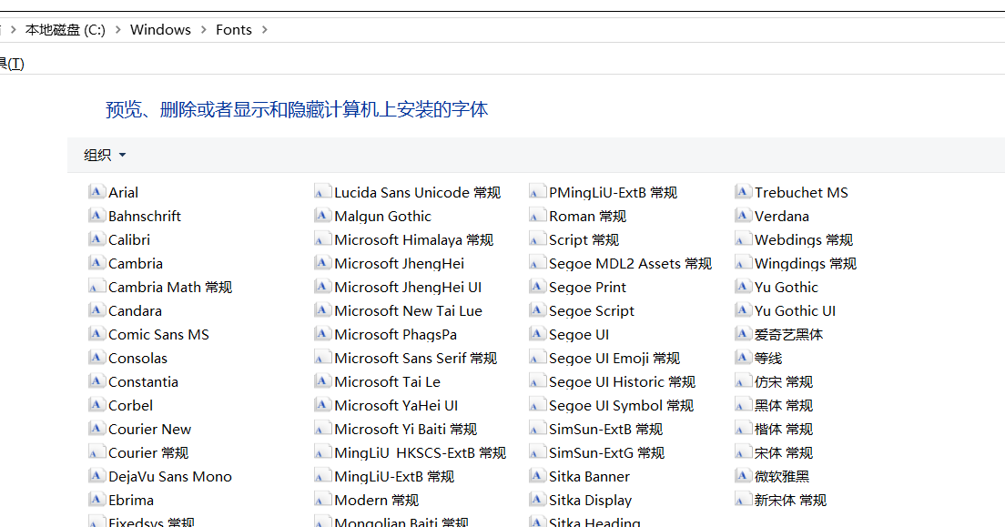Select the Wingdings 常规 font name

pos(805,264)
